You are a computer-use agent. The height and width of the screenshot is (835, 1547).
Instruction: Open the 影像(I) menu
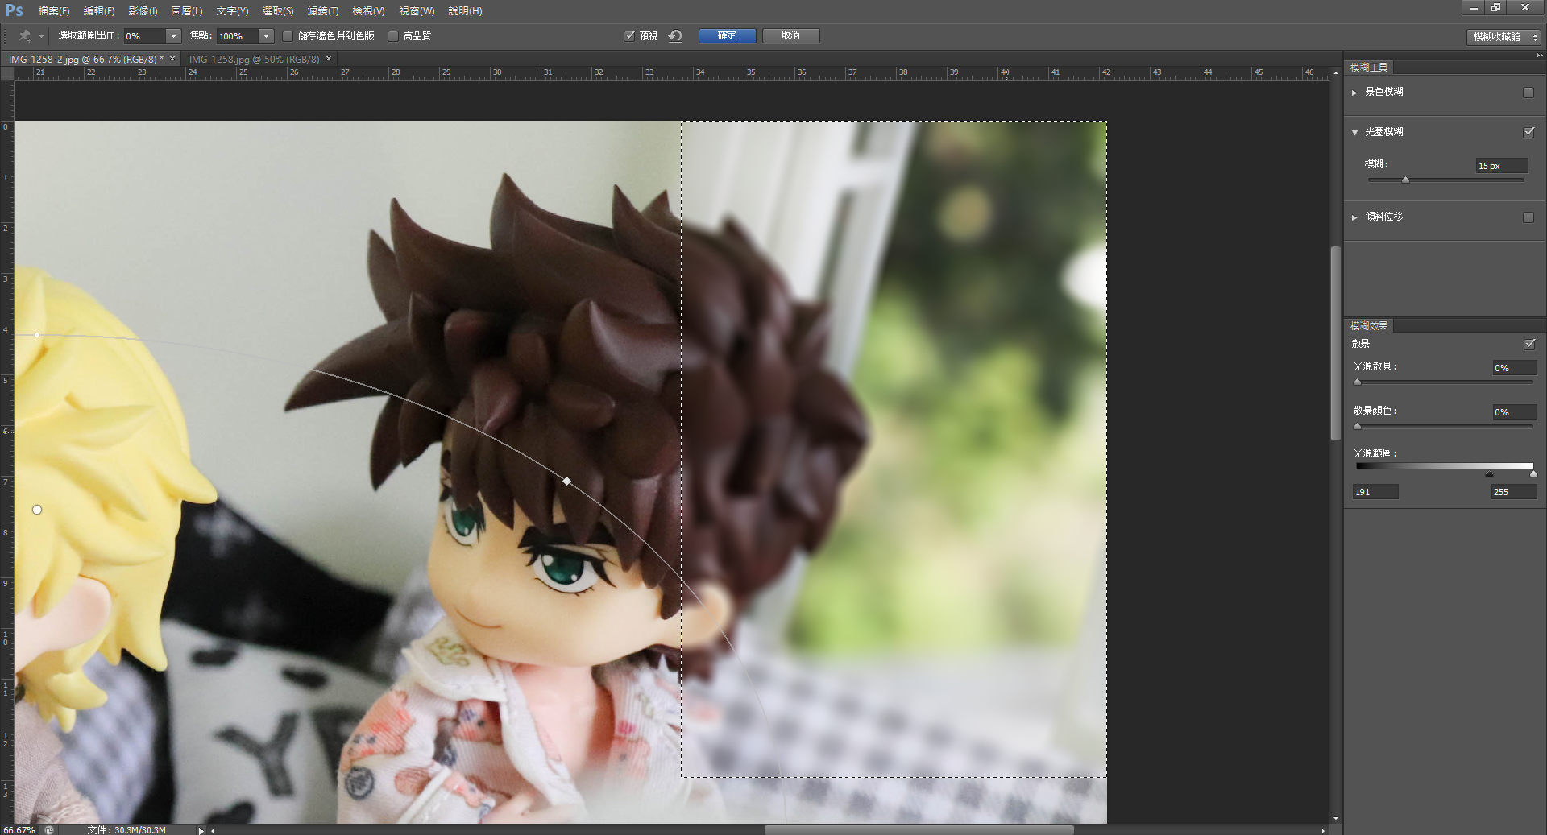point(143,11)
